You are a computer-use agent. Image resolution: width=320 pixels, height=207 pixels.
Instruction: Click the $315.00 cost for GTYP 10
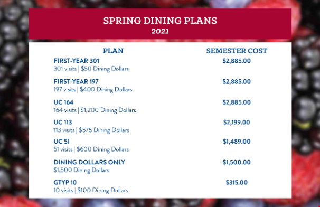point(237,183)
